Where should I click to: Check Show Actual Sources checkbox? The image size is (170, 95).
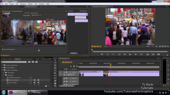[x=39, y=49]
